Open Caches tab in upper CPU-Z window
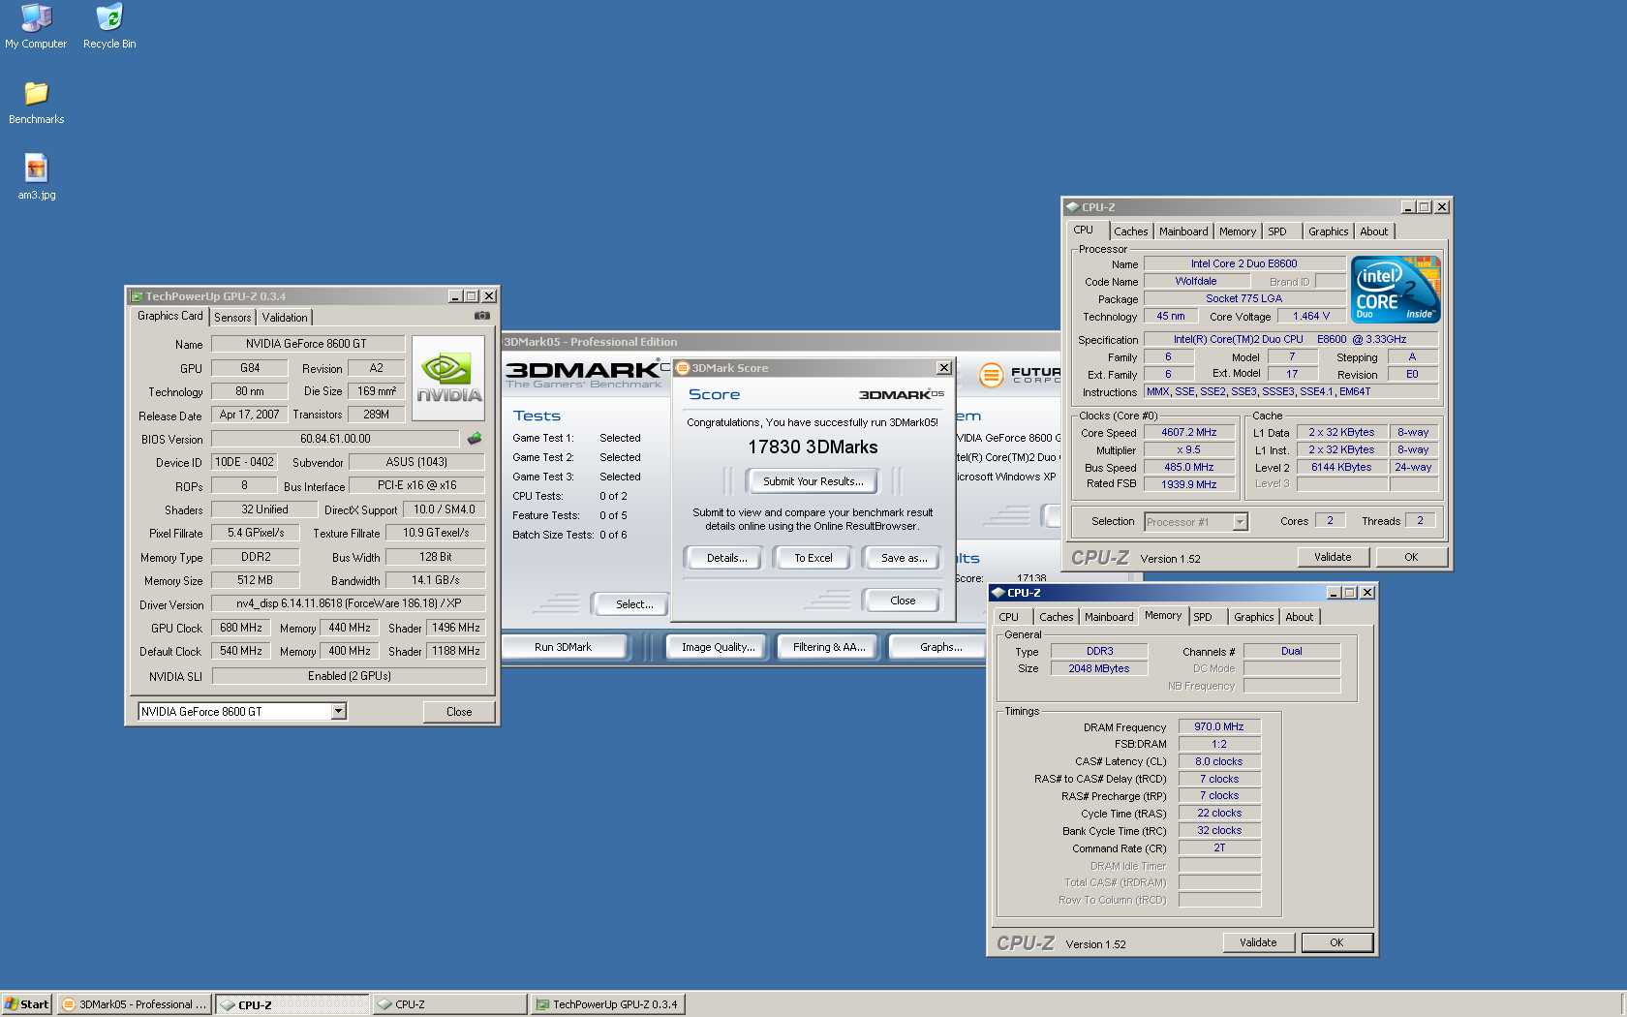The height and width of the screenshot is (1017, 1627). (1130, 231)
